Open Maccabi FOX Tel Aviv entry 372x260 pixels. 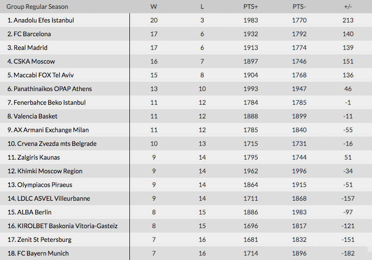point(41,75)
